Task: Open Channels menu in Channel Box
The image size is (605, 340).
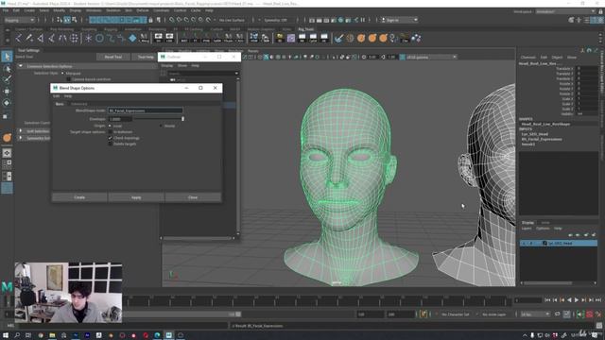Action: click(x=528, y=58)
